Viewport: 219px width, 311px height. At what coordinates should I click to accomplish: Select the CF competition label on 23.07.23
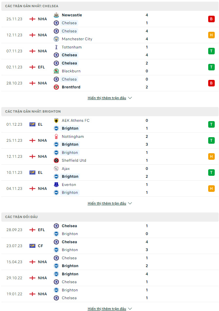[41, 246]
